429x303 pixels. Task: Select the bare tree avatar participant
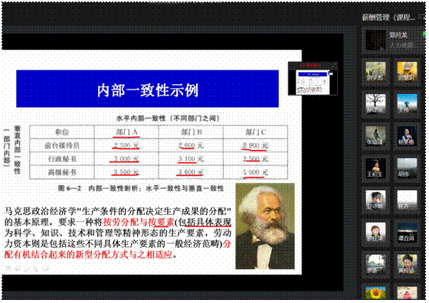click(375, 104)
